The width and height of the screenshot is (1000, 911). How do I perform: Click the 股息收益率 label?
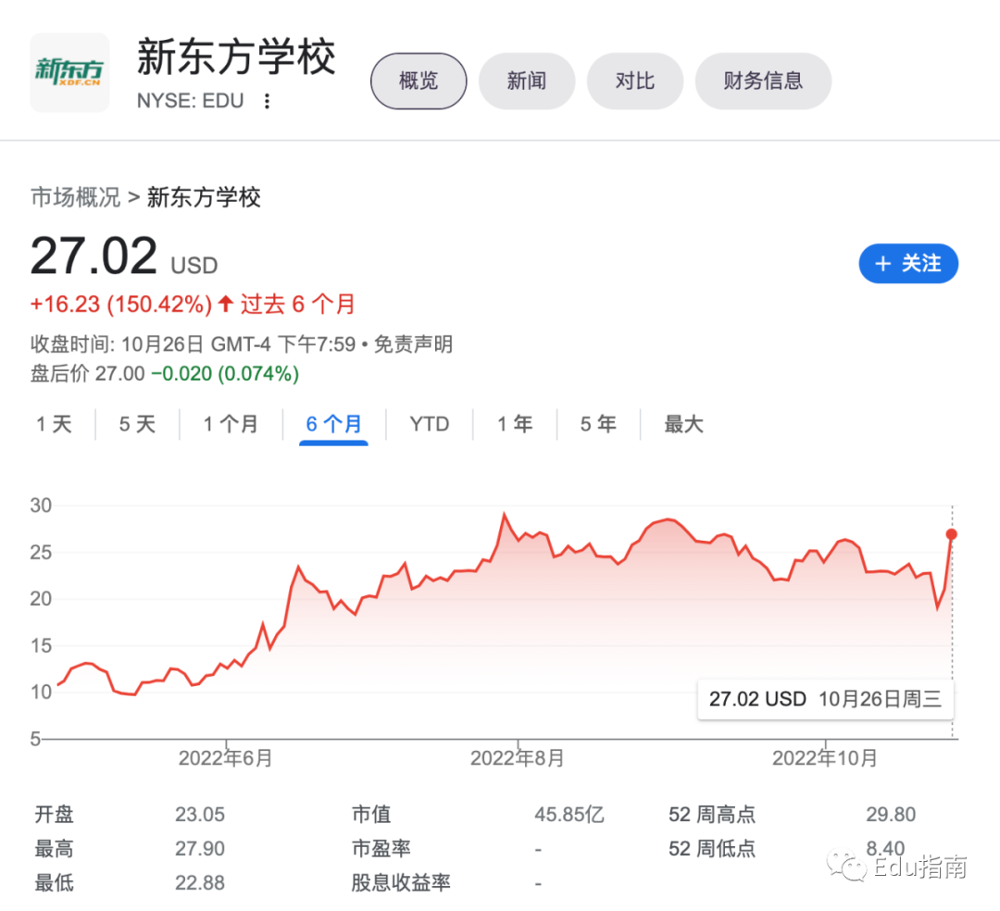click(x=401, y=883)
